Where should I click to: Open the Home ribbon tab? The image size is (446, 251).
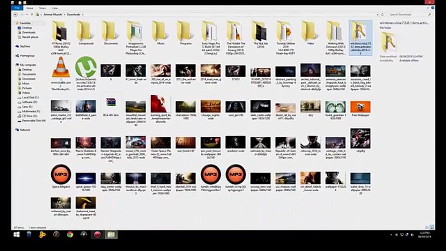(x=30, y=8)
